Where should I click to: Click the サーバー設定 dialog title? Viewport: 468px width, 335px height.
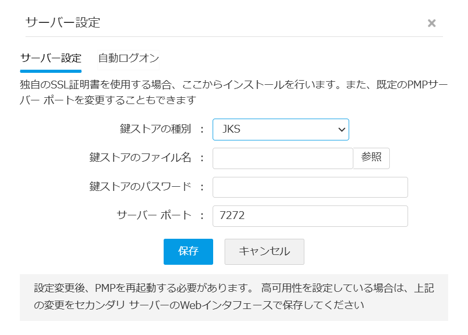[x=63, y=22]
